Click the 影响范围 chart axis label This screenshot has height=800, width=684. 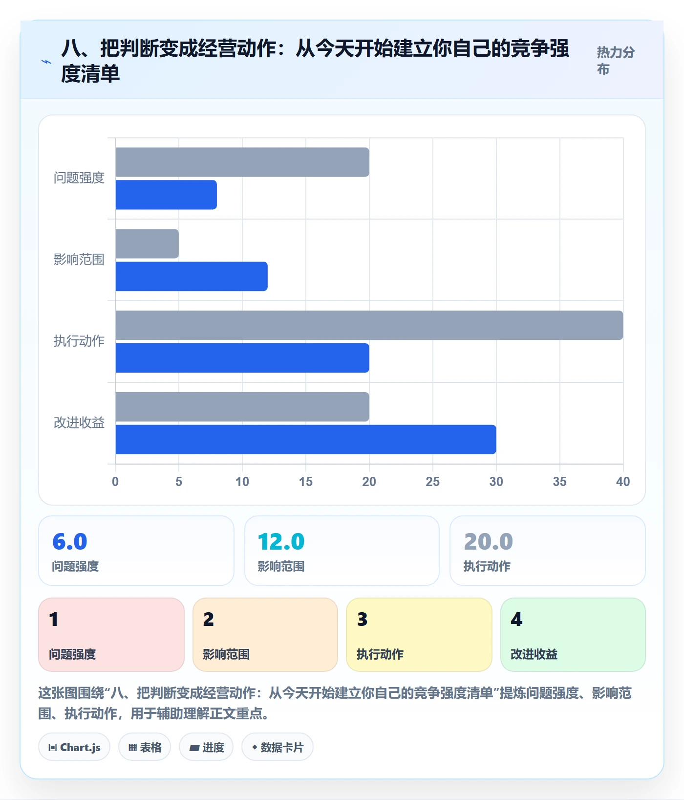click(x=79, y=260)
